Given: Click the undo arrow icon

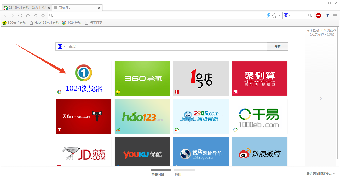Looking at the screenshot, I should 36,15.
